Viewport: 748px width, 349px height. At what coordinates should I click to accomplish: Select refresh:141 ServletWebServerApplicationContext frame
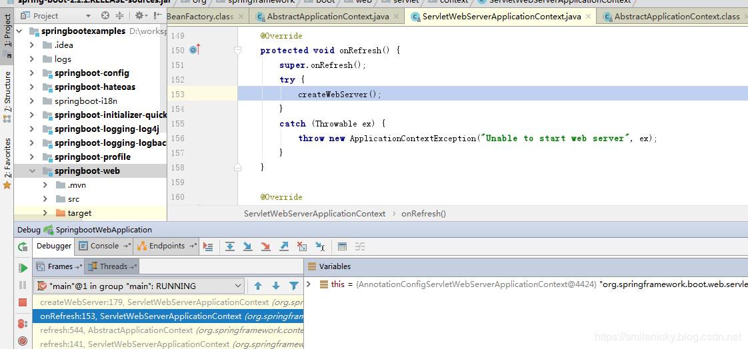(168, 344)
